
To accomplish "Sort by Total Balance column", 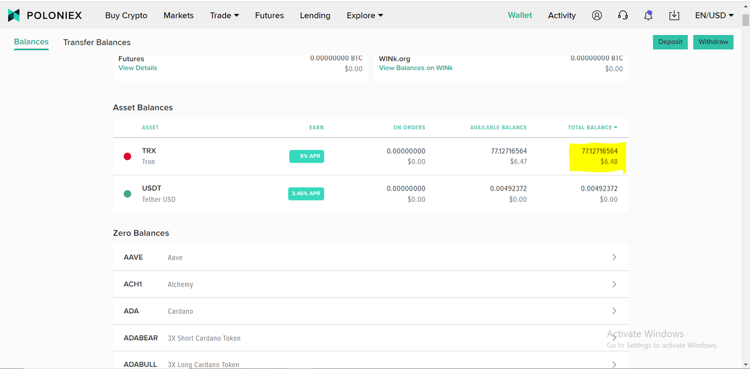I will tap(592, 127).
